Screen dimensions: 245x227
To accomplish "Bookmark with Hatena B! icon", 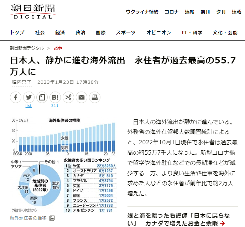I will [x=55, y=97].
